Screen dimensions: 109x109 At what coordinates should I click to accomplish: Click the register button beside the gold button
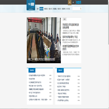pyautogui.click(x=73, y=2)
